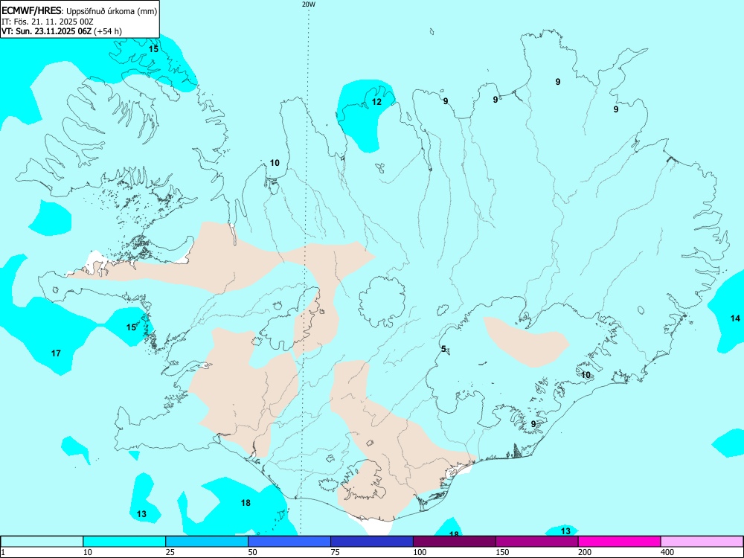Image resolution: width=744 pixels, height=558 pixels.
Task: Click the '14' precipitation value on the map
Action: pos(735,318)
